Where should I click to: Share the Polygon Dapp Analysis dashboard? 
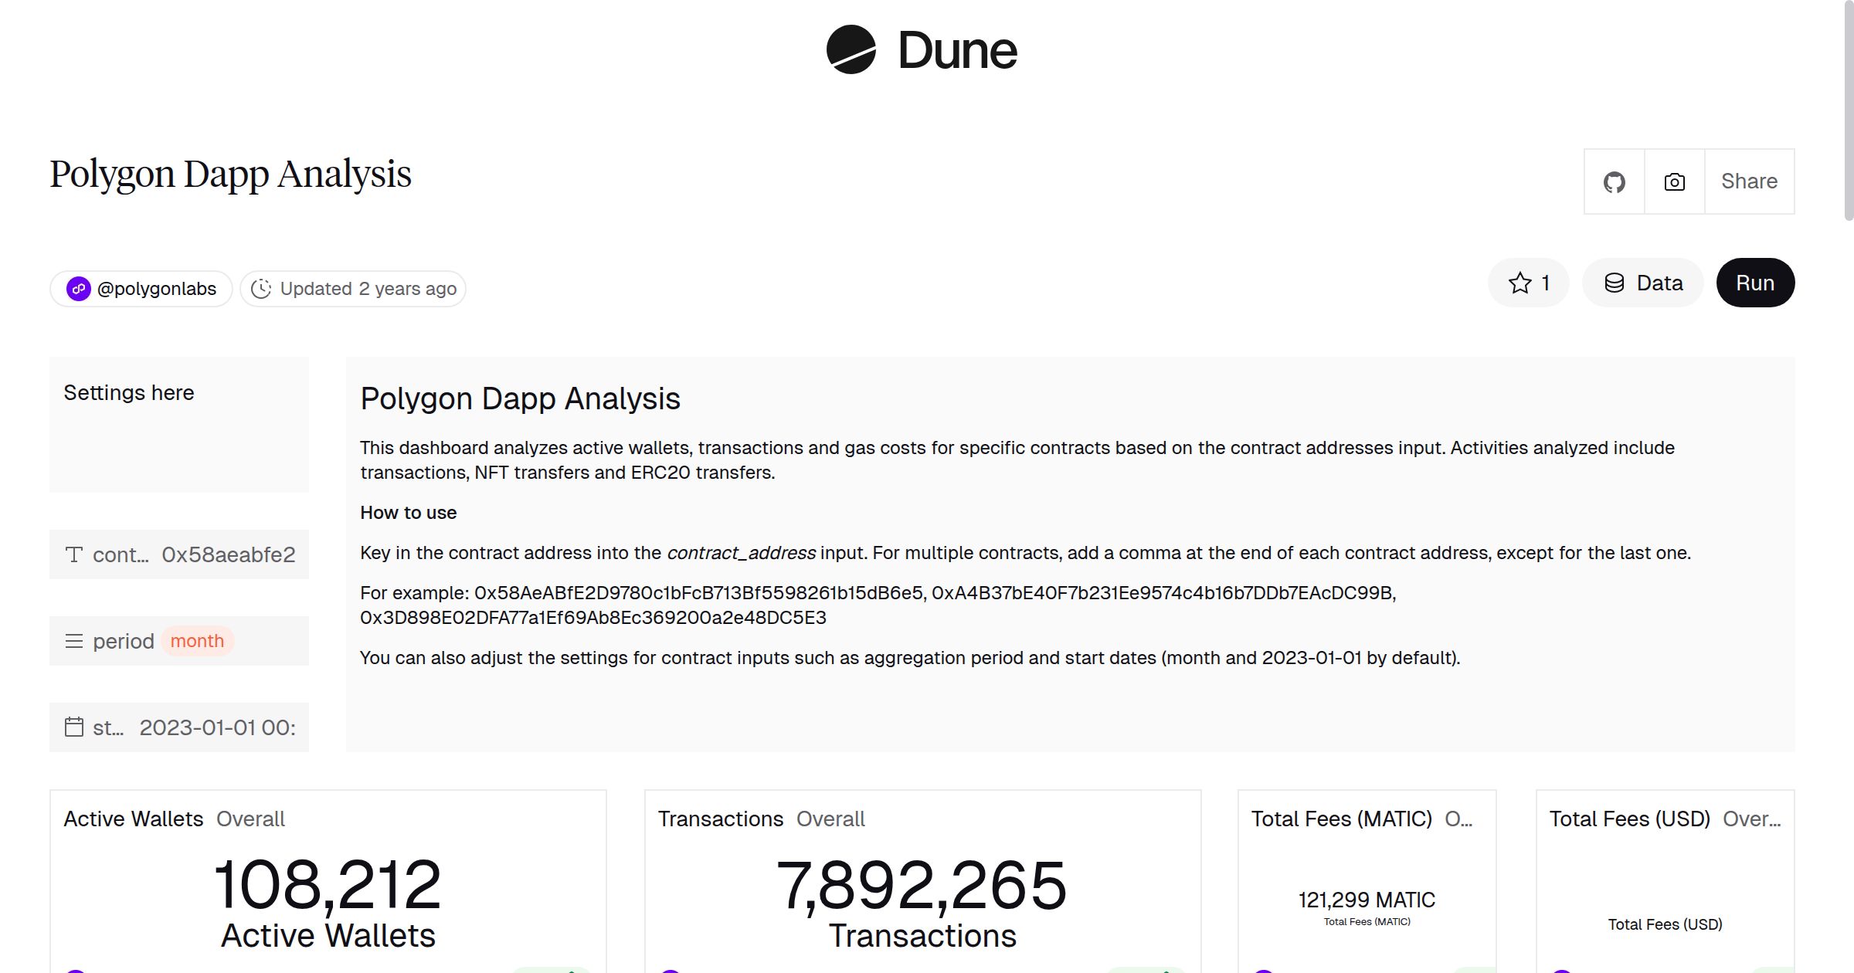(1749, 181)
